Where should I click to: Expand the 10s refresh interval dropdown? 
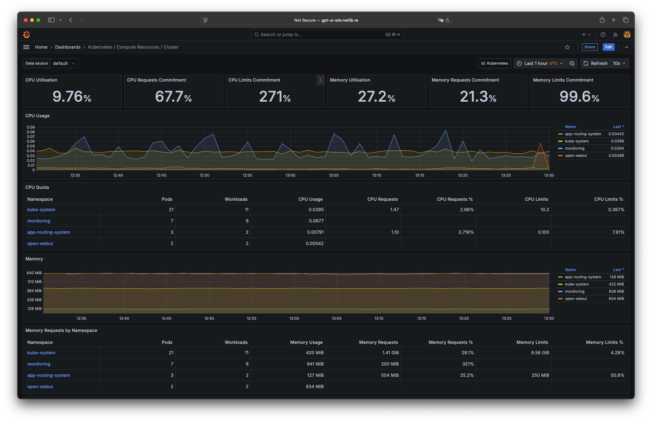619,63
